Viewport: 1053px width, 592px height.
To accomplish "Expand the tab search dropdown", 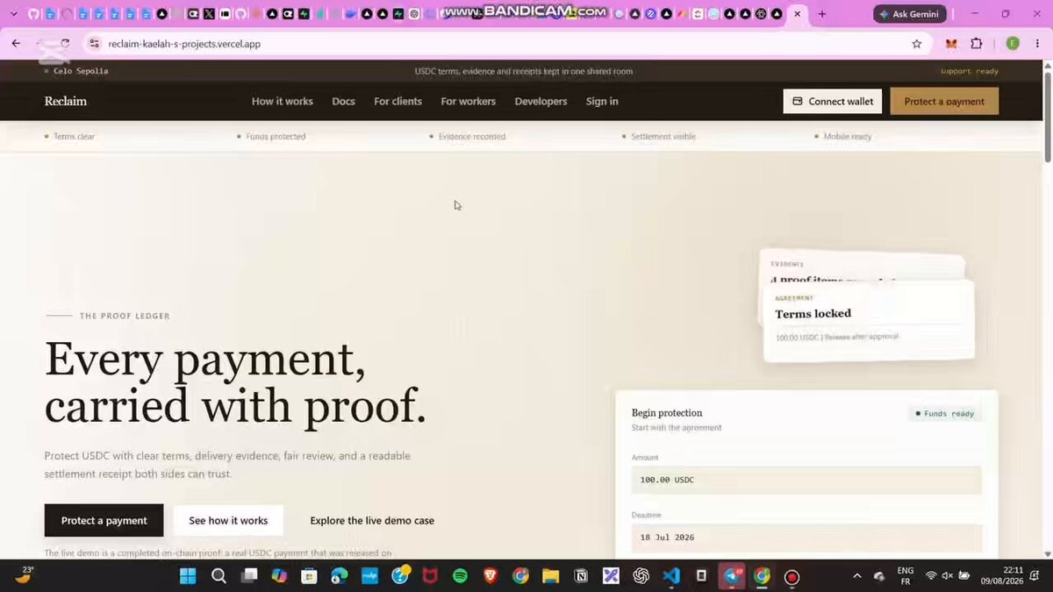I will coord(13,14).
